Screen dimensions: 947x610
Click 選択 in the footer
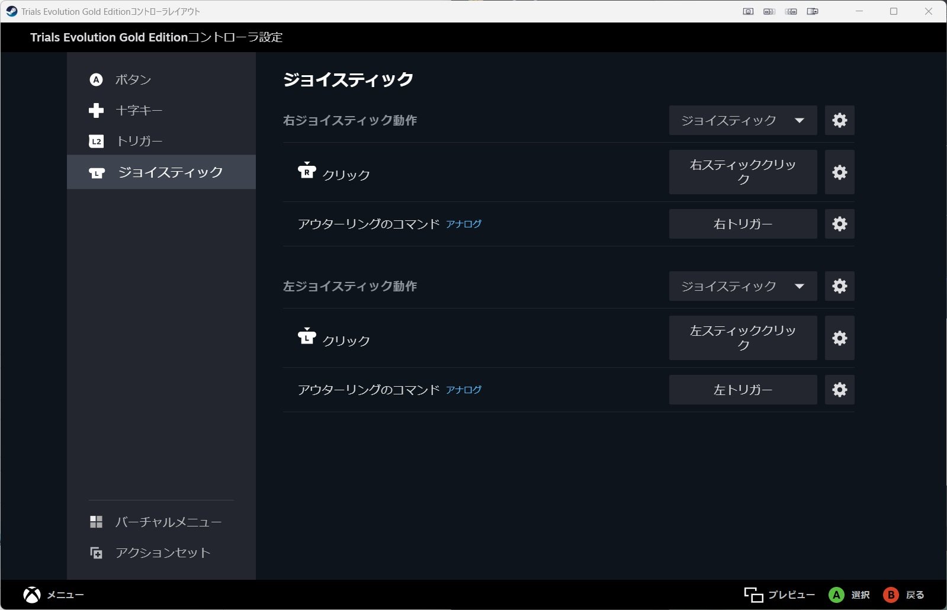coord(861,595)
